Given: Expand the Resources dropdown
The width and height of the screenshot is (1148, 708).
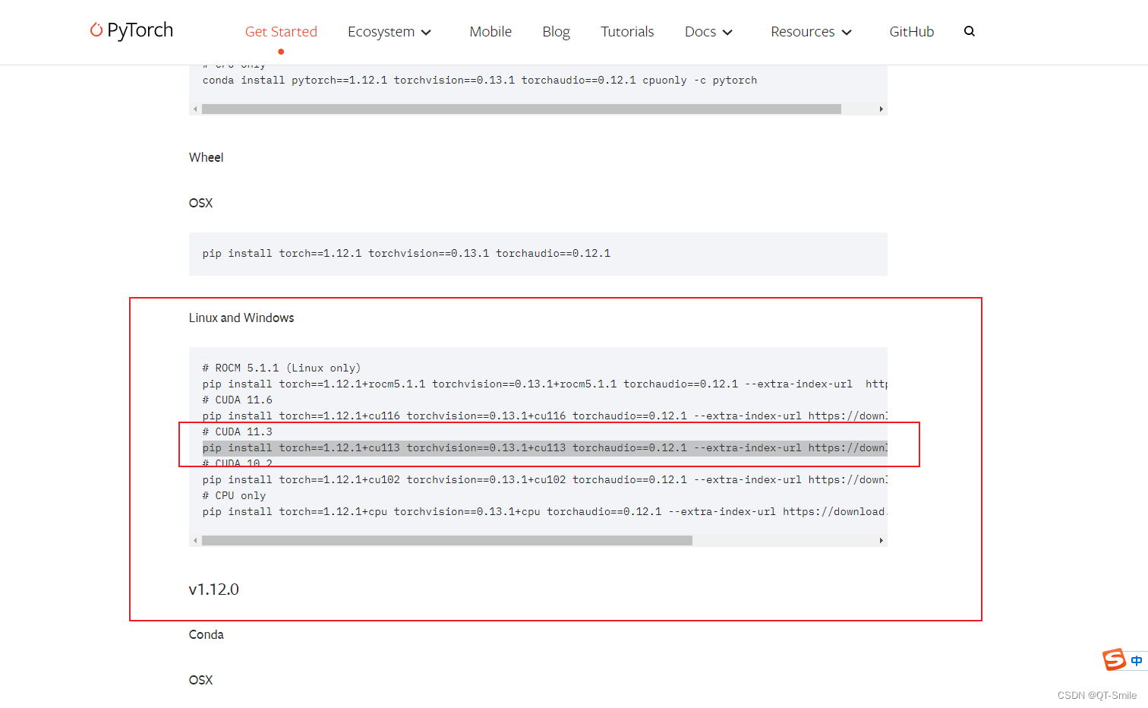Looking at the screenshot, I should 810,31.
